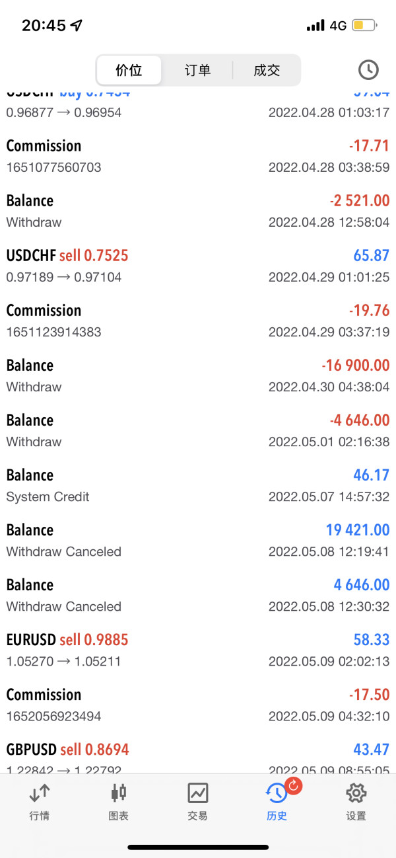The image size is (396, 858).
Task: Open the 历史 history icon
Action: (x=277, y=793)
